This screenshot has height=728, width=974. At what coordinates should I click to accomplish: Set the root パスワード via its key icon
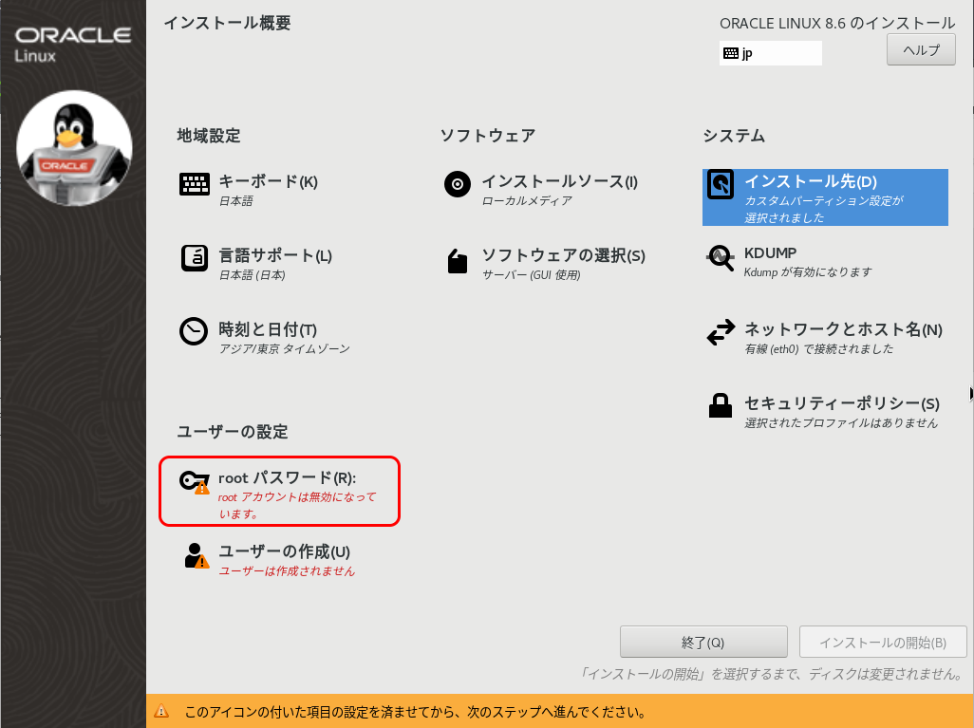tap(193, 479)
